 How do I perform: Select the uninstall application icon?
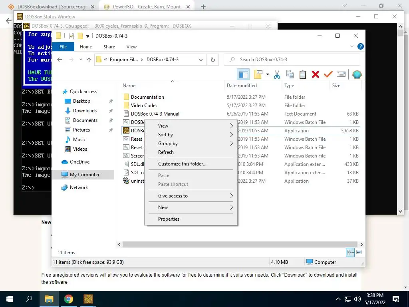point(126,181)
